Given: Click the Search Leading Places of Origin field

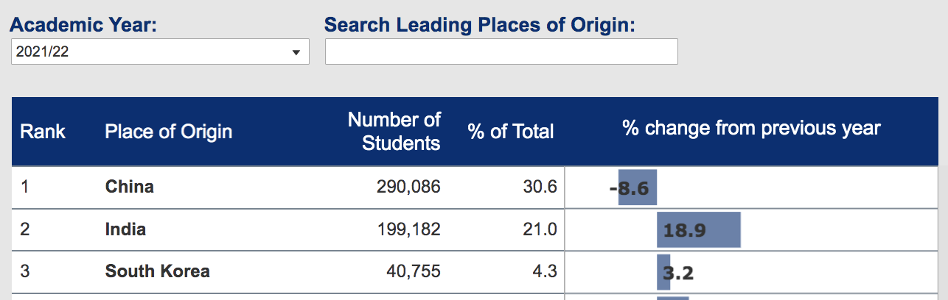Looking at the screenshot, I should pos(501,51).
